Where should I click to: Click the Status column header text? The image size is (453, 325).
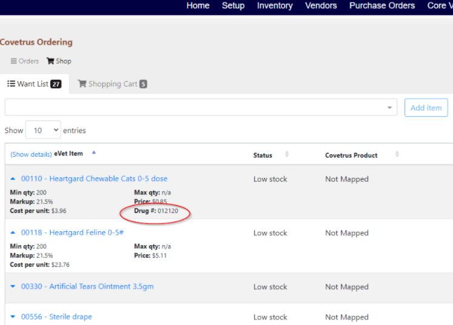point(263,156)
